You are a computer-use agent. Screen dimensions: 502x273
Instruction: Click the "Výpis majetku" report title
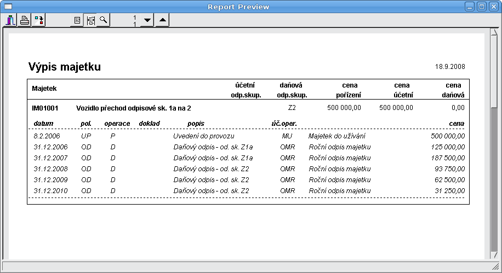coord(64,67)
